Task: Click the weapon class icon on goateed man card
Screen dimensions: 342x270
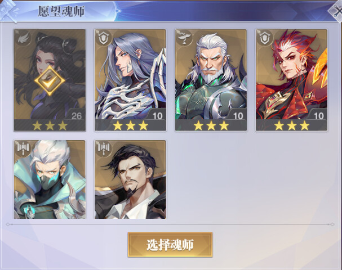Action: point(104,148)
